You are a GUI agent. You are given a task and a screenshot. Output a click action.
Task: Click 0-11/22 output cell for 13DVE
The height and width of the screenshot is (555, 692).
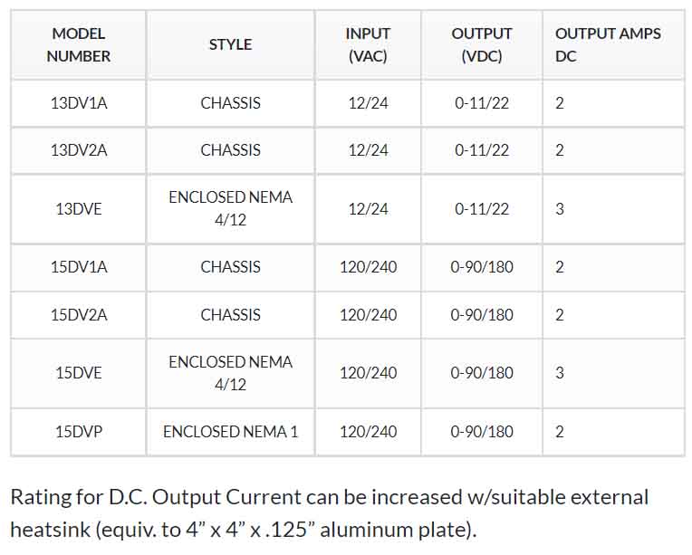tap(482, 208)
